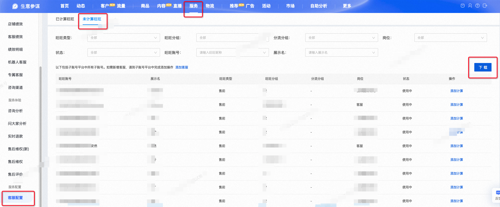This screenshot has width=500, height=207.
Task: Open 自助分析 in top navigation
Action: point(319,6)
